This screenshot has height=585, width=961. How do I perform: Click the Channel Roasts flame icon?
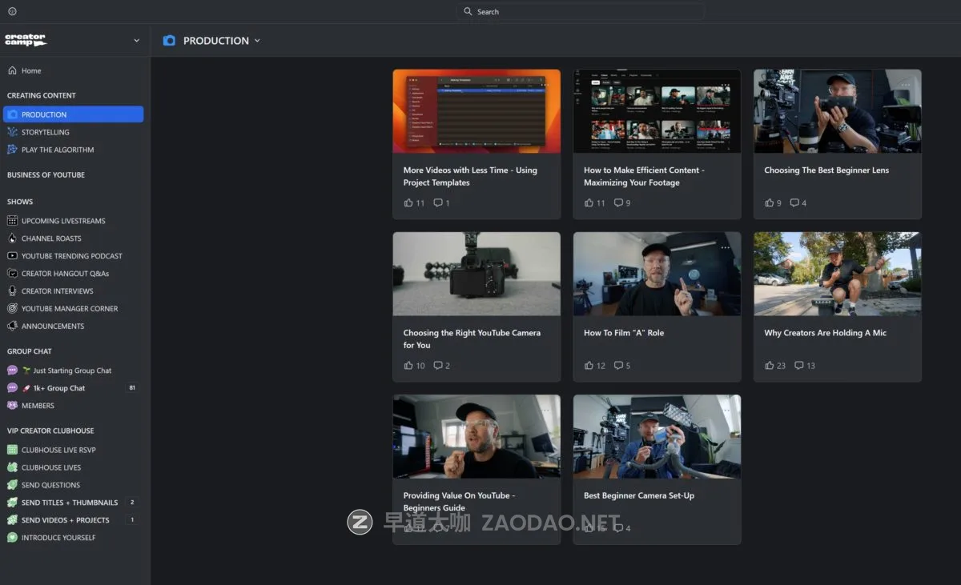(x=12, y=238)
